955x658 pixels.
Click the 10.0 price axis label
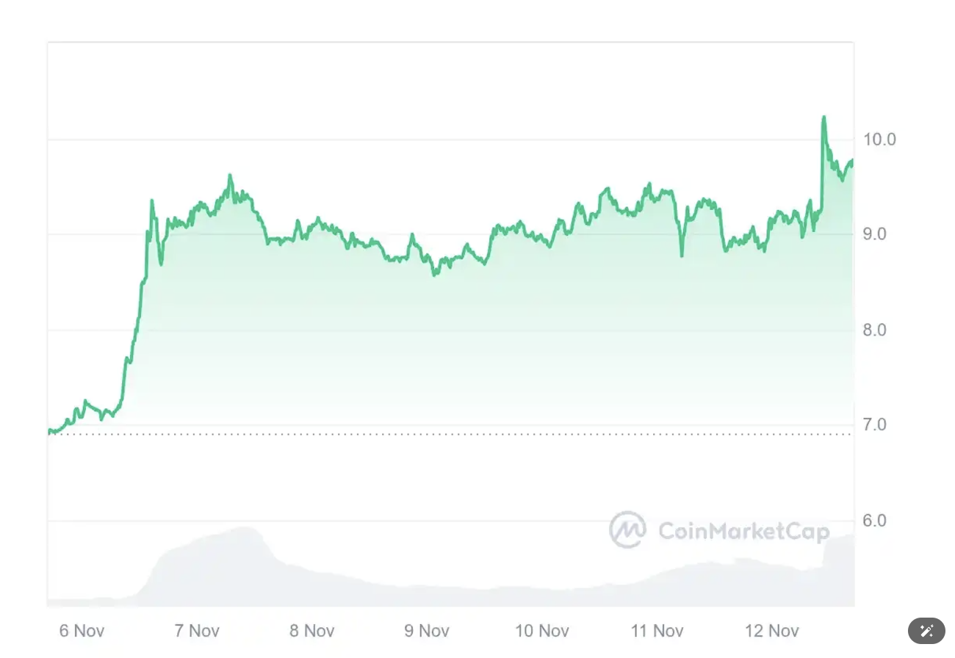[879, 140]
